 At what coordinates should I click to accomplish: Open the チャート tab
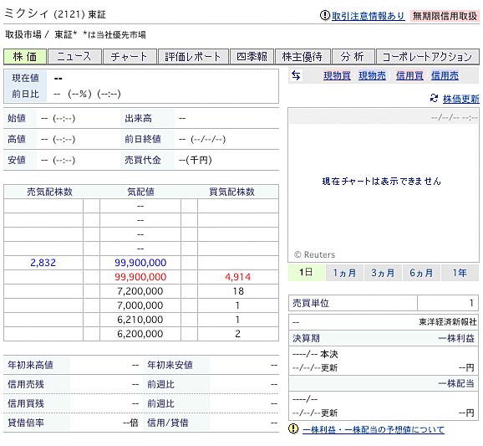(x=130, y=56)
